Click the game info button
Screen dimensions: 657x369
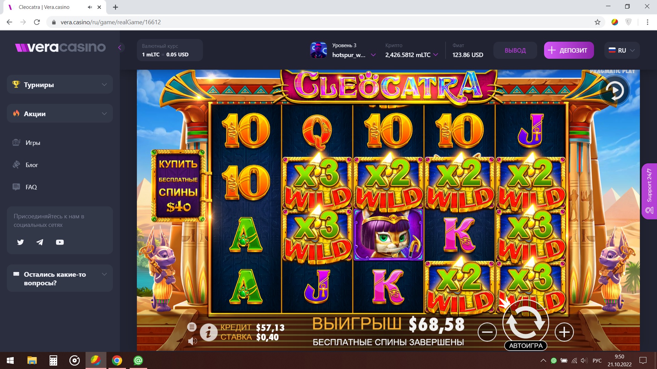coord(209,332)
